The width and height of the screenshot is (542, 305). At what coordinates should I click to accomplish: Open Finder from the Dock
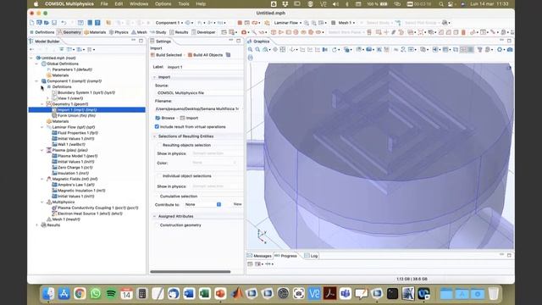click(x=48, y=294)
